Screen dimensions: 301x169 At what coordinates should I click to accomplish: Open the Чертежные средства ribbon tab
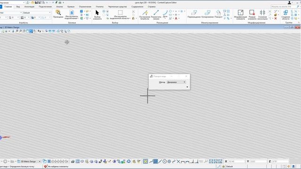coord(117,7)
